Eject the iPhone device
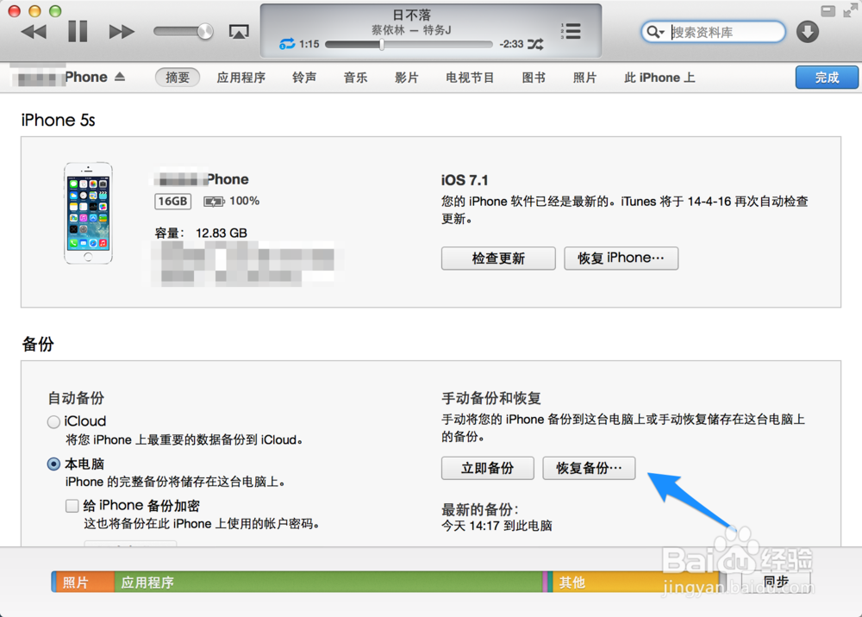862x617 pixels. click(120, 77)
